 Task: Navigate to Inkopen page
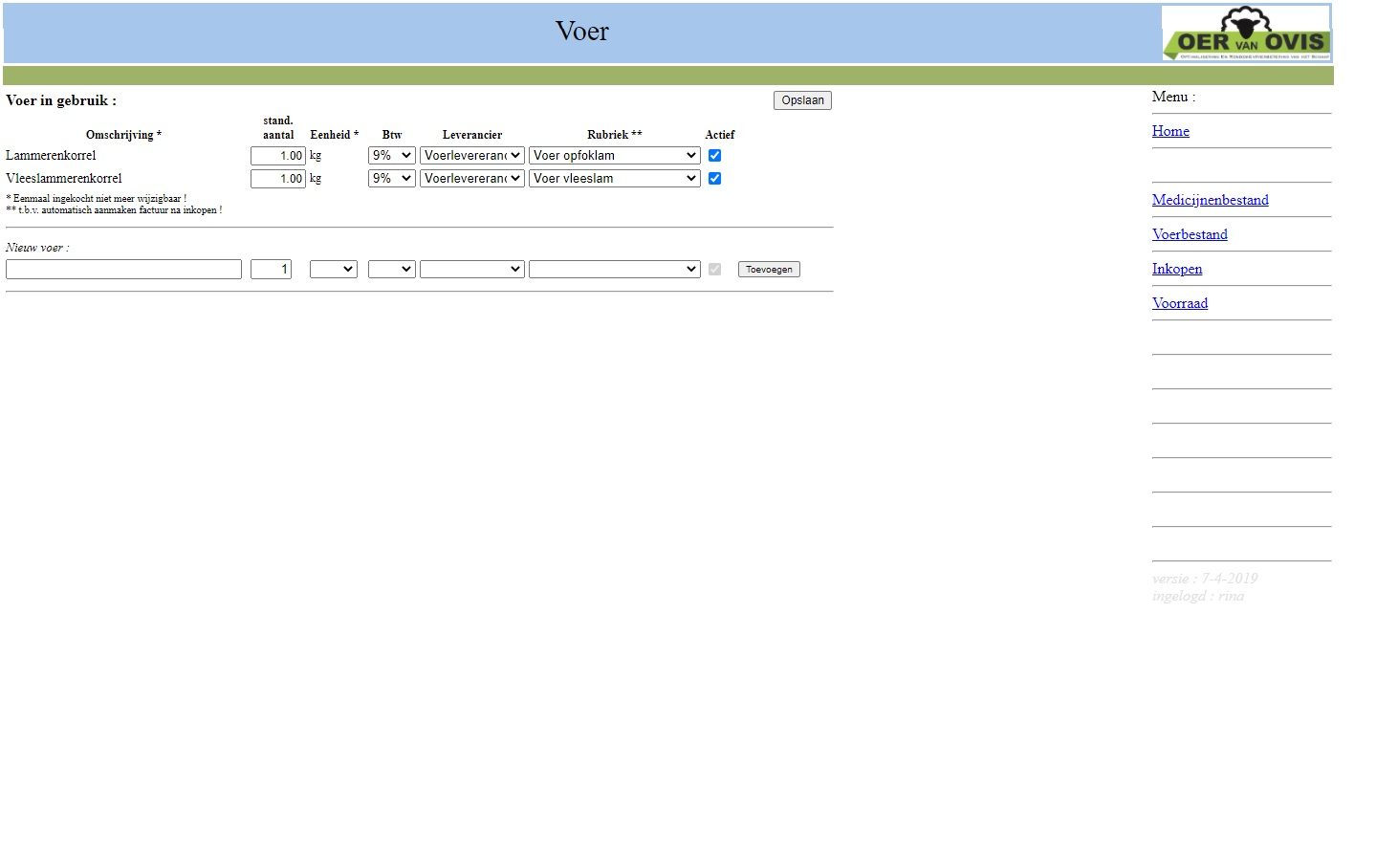coord(1177,269)
